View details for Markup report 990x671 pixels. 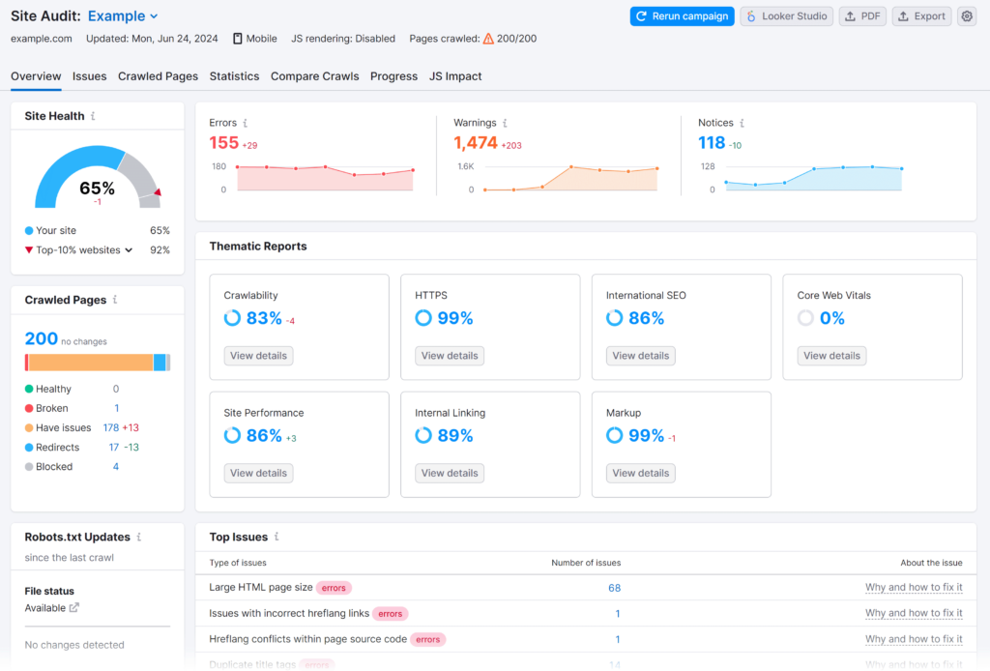point(641,474)
